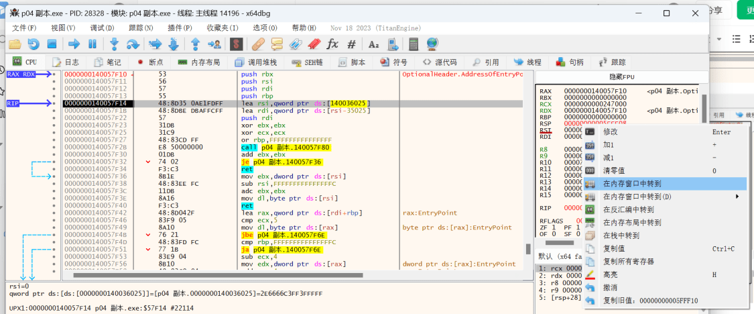Click the Trace Over icon
This screenshot has width=754, height=314.
click(x=173, y=44)
